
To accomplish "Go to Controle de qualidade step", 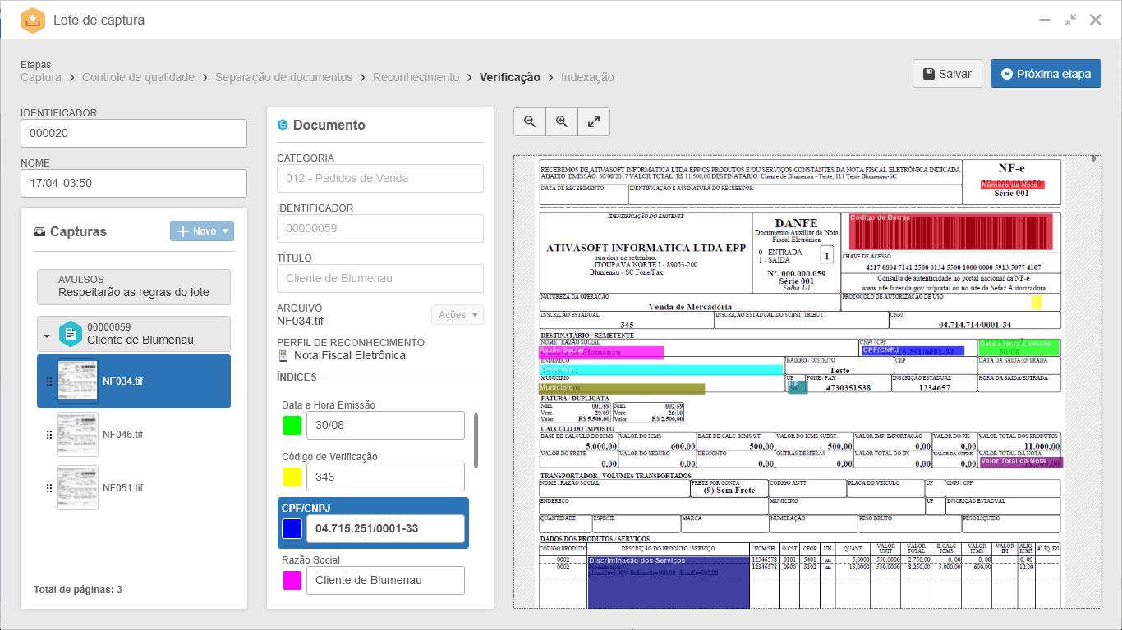I will (138, 77).
